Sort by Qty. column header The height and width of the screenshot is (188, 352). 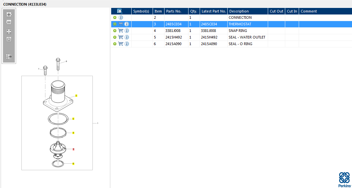[x=194, y=11]
